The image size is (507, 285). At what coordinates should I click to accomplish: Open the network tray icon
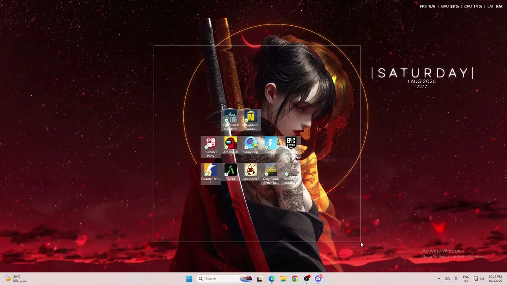476,279
